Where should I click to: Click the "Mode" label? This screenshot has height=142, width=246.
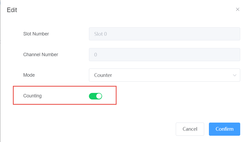[29, 75]
